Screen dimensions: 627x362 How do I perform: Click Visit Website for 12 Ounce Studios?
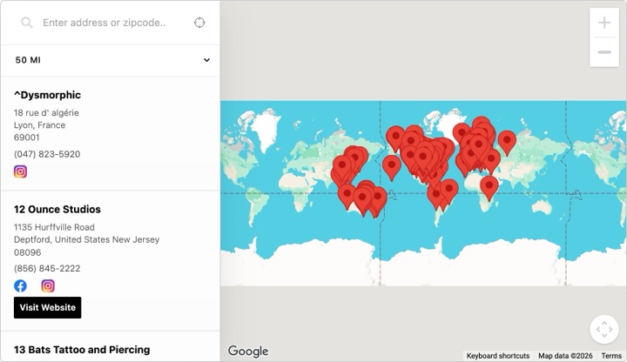point(48,308)
